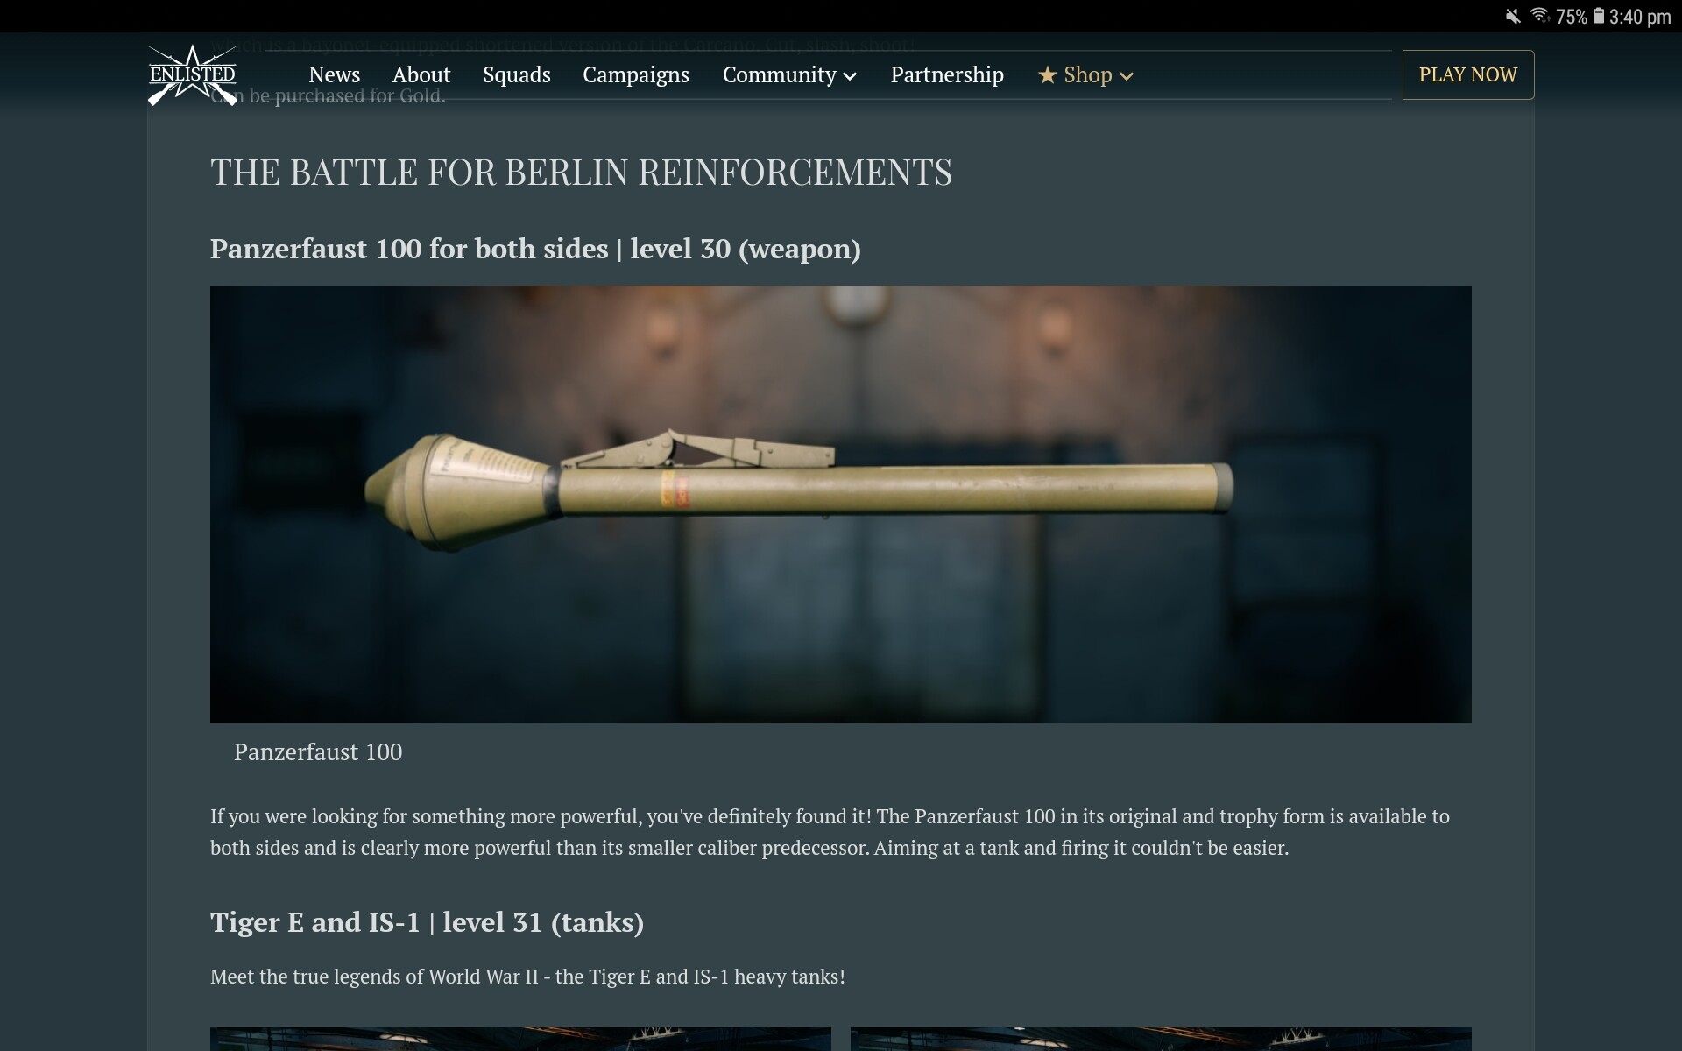Click the Panzerfaust 100 caption text
This screenshot has width=1682, height=1051.
(318, 751)
